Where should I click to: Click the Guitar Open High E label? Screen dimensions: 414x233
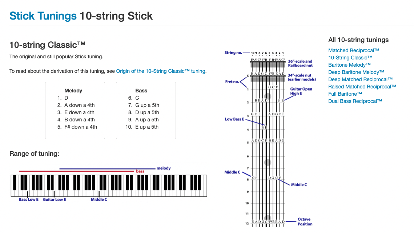[x=301, y=91]
